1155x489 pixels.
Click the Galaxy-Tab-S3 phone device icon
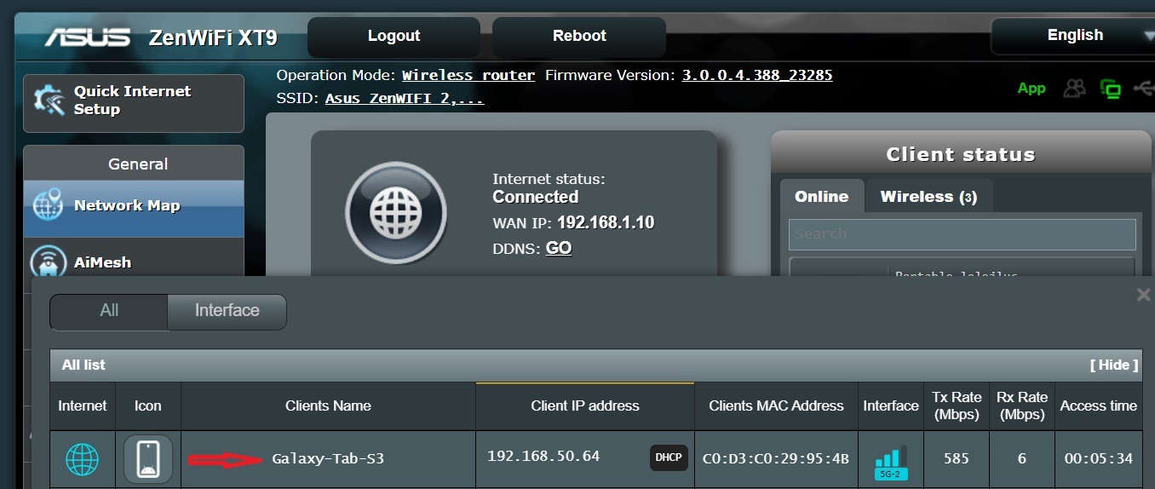(x=148, y=459)
